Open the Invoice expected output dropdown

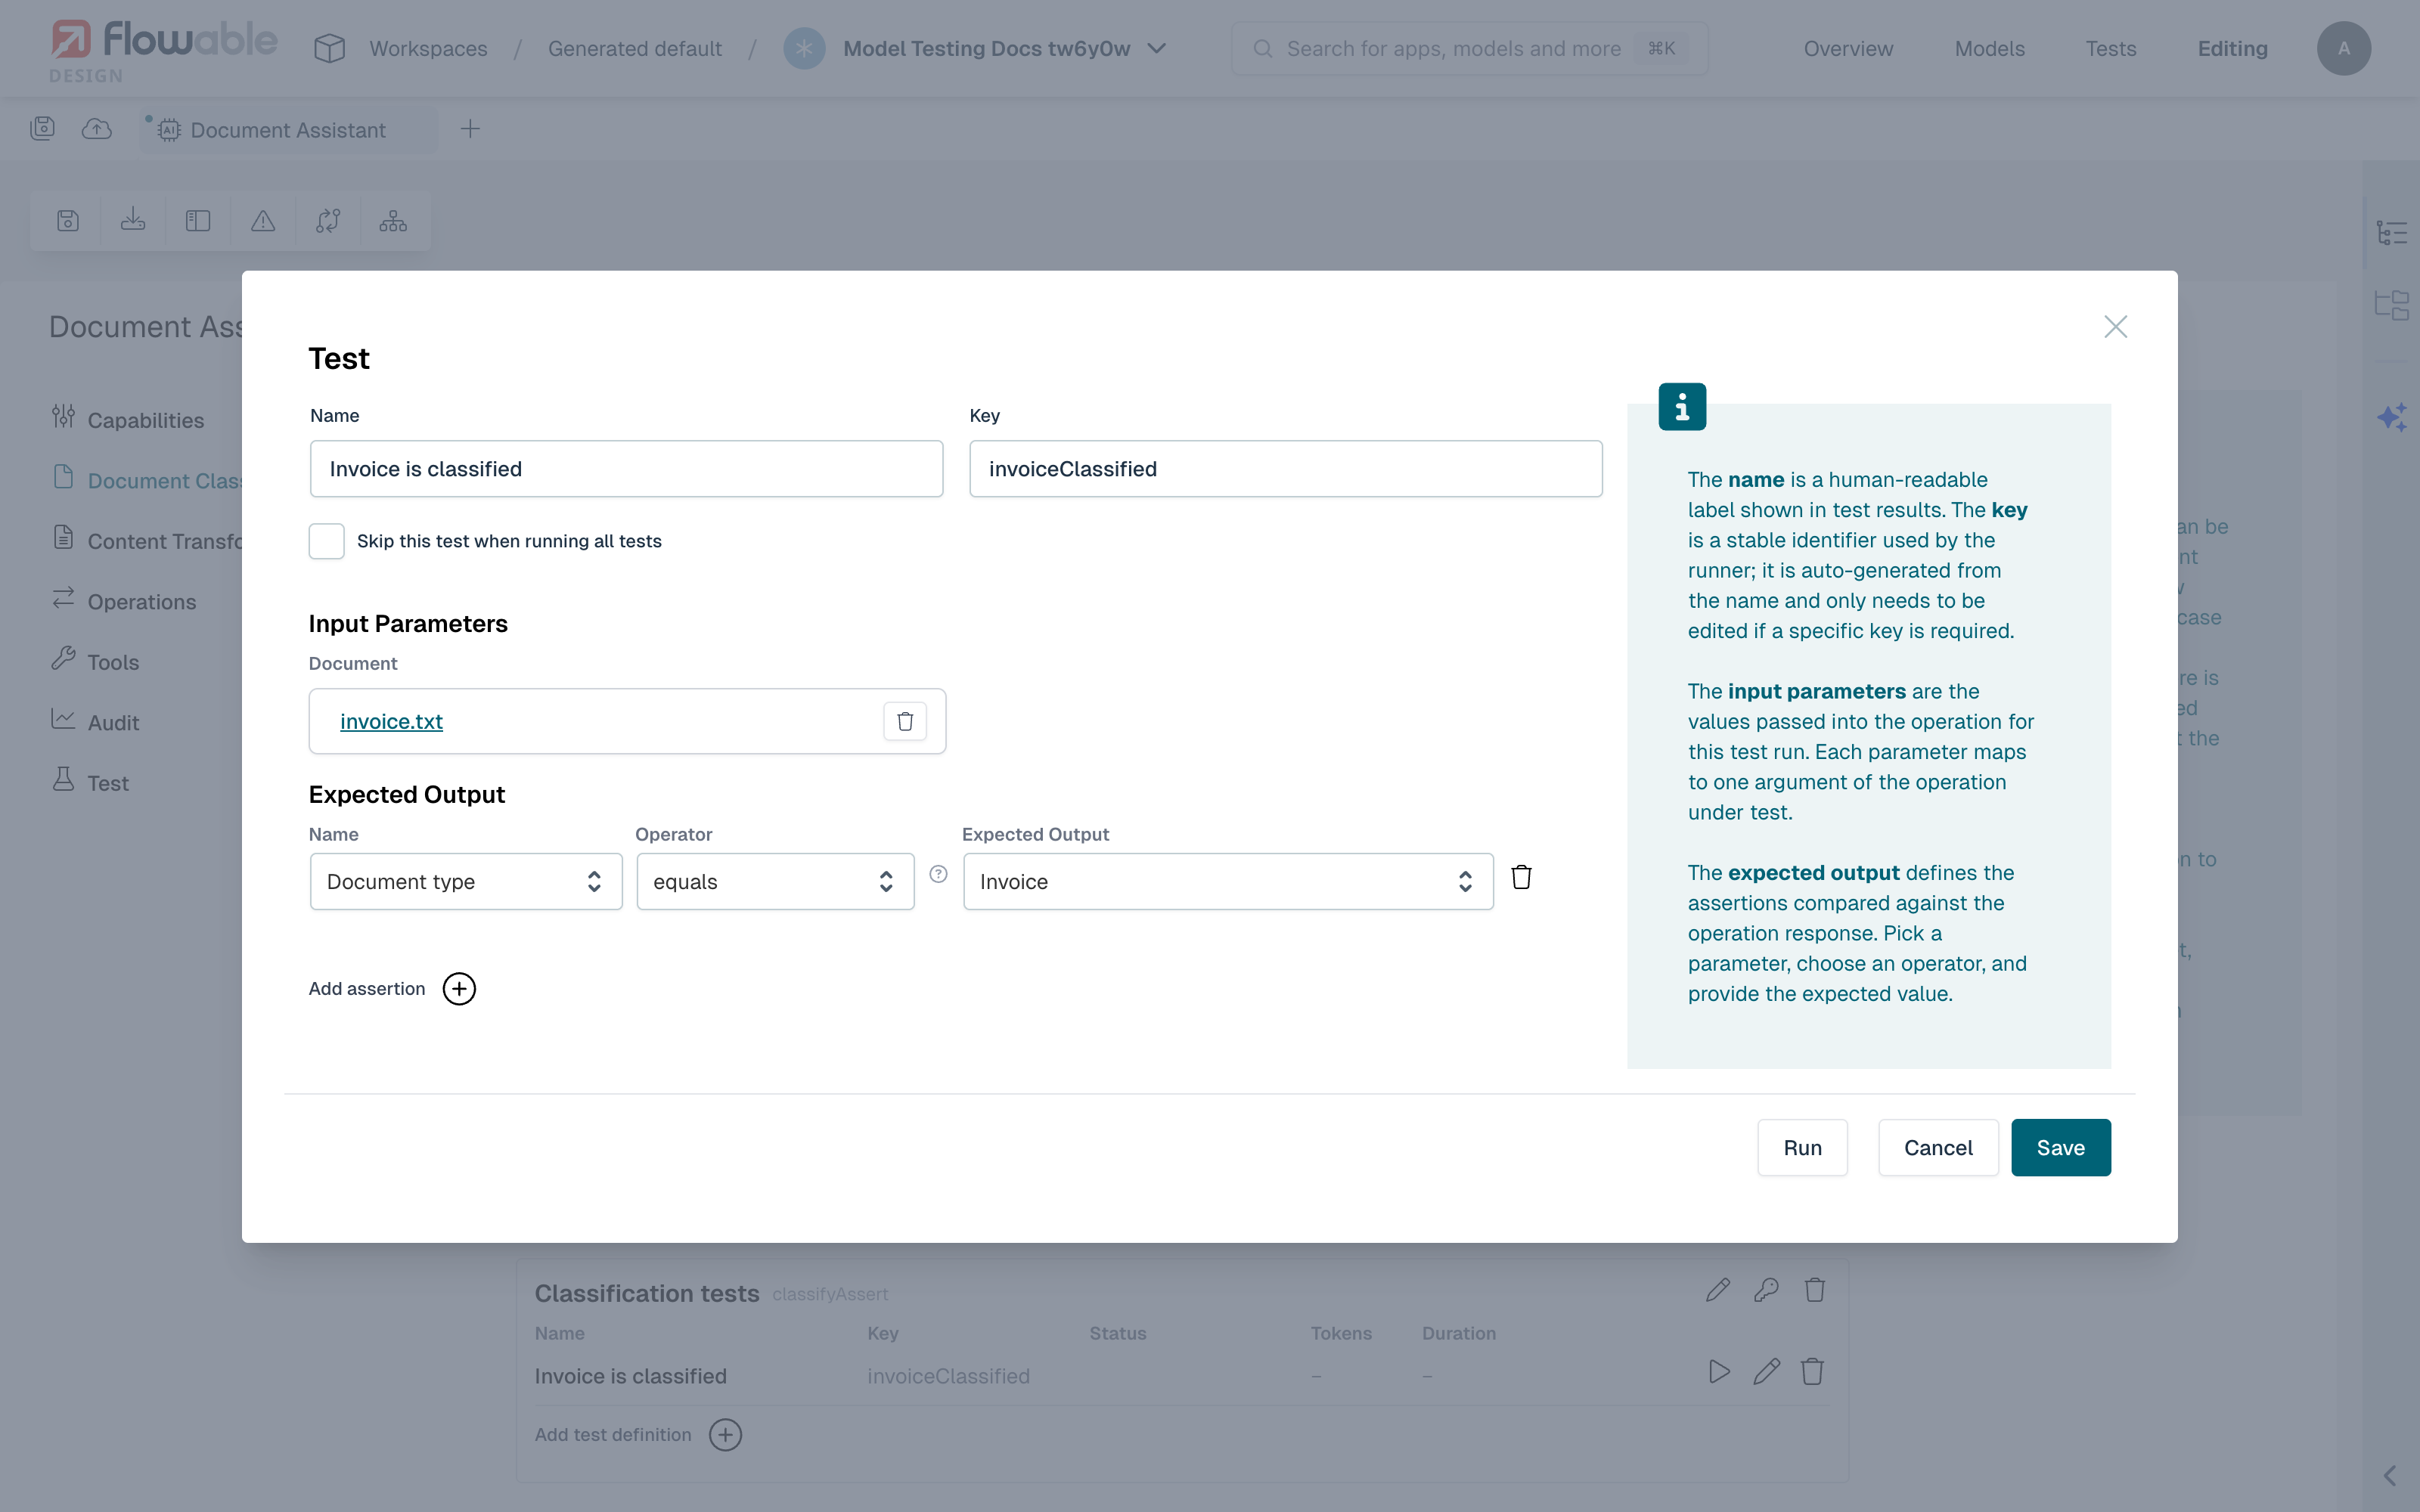(x=1228, y=882)
